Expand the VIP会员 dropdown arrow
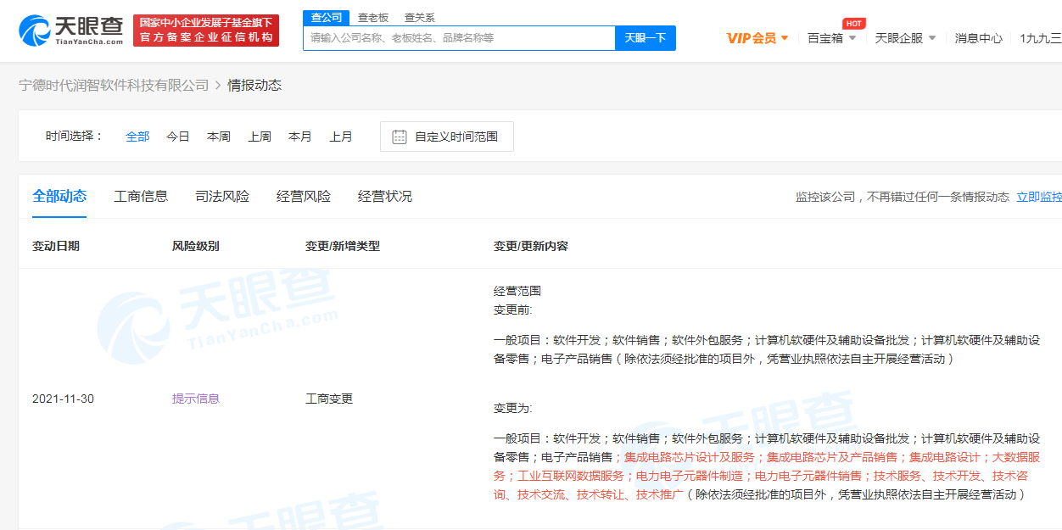Viewport: 1062px width, 530px height. 785,38
